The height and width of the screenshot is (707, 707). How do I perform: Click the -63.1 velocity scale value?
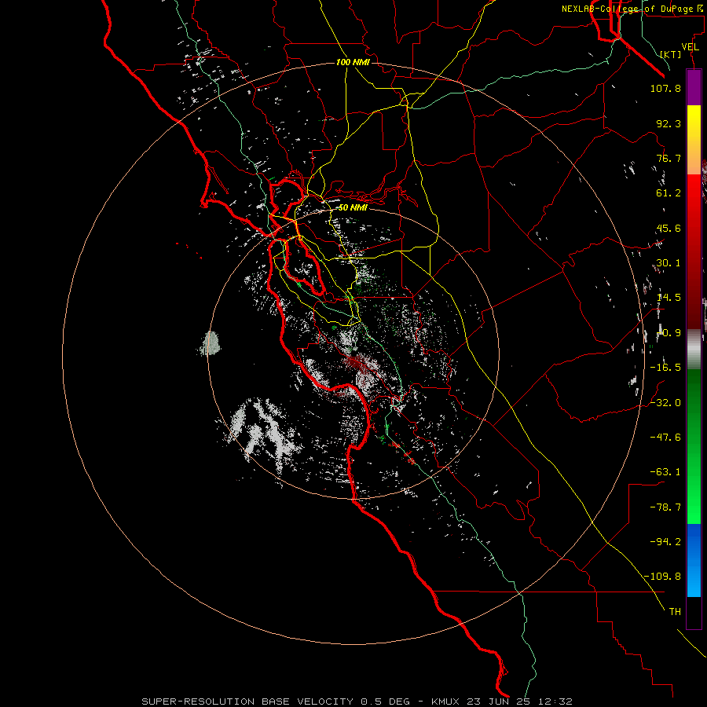[x=665, y=472]
